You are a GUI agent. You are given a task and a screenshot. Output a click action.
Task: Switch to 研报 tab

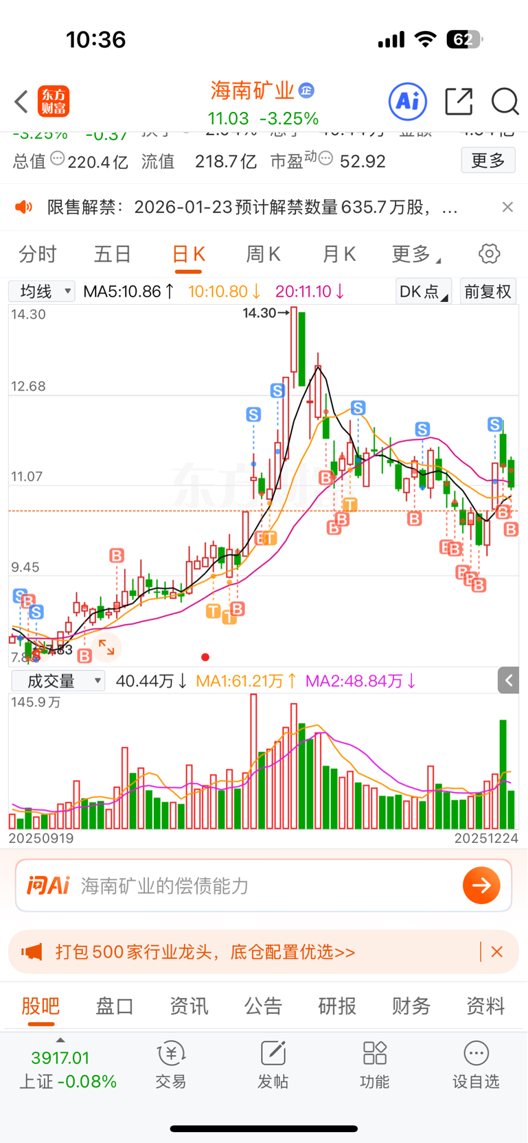(337, 1006)
